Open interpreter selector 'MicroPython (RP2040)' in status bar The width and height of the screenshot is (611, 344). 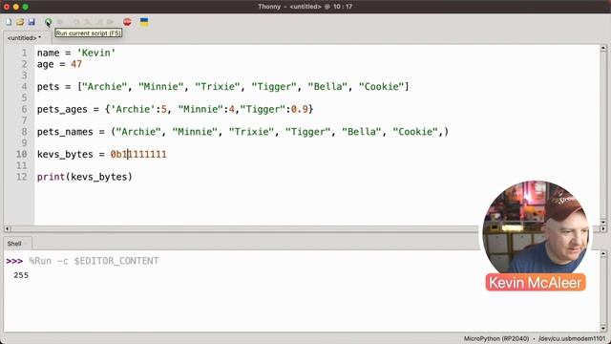(x=496, y=338)
